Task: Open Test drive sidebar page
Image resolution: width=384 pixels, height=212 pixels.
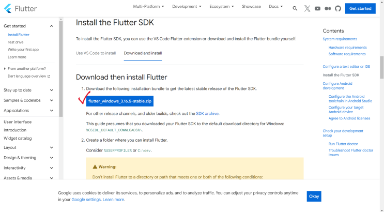Action: (x=16, y=42)
